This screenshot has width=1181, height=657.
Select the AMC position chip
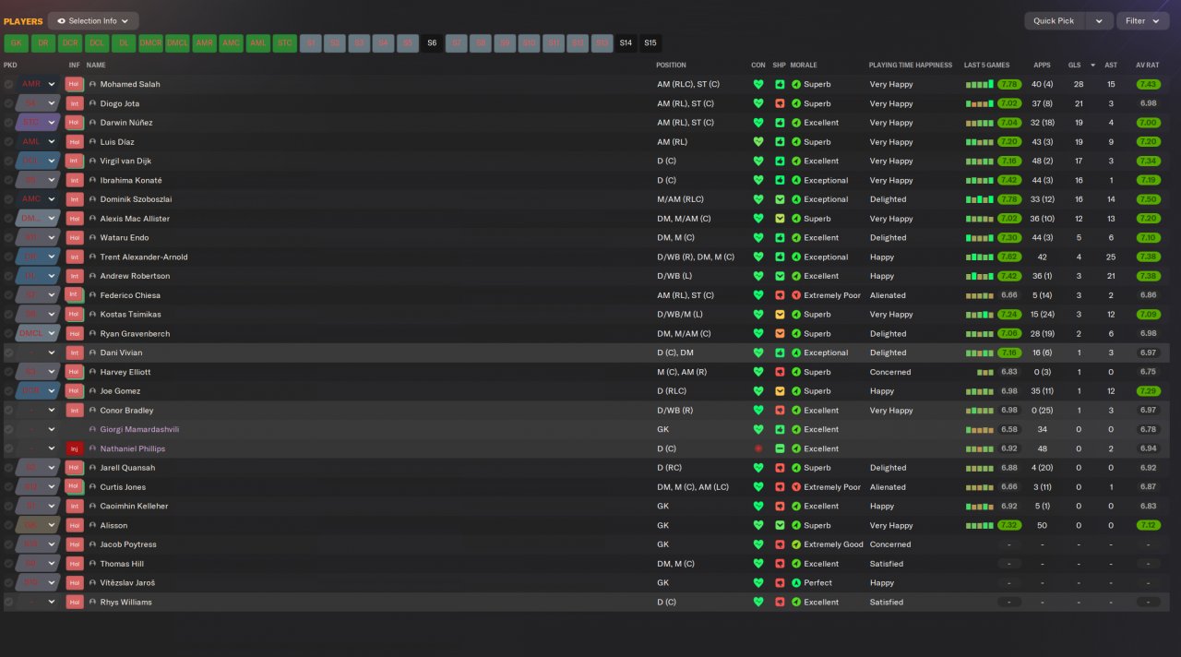pos(231,42)
